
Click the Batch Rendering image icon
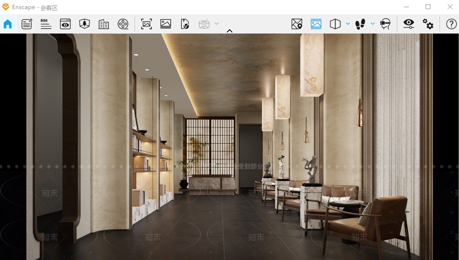(x=166, y=24)
